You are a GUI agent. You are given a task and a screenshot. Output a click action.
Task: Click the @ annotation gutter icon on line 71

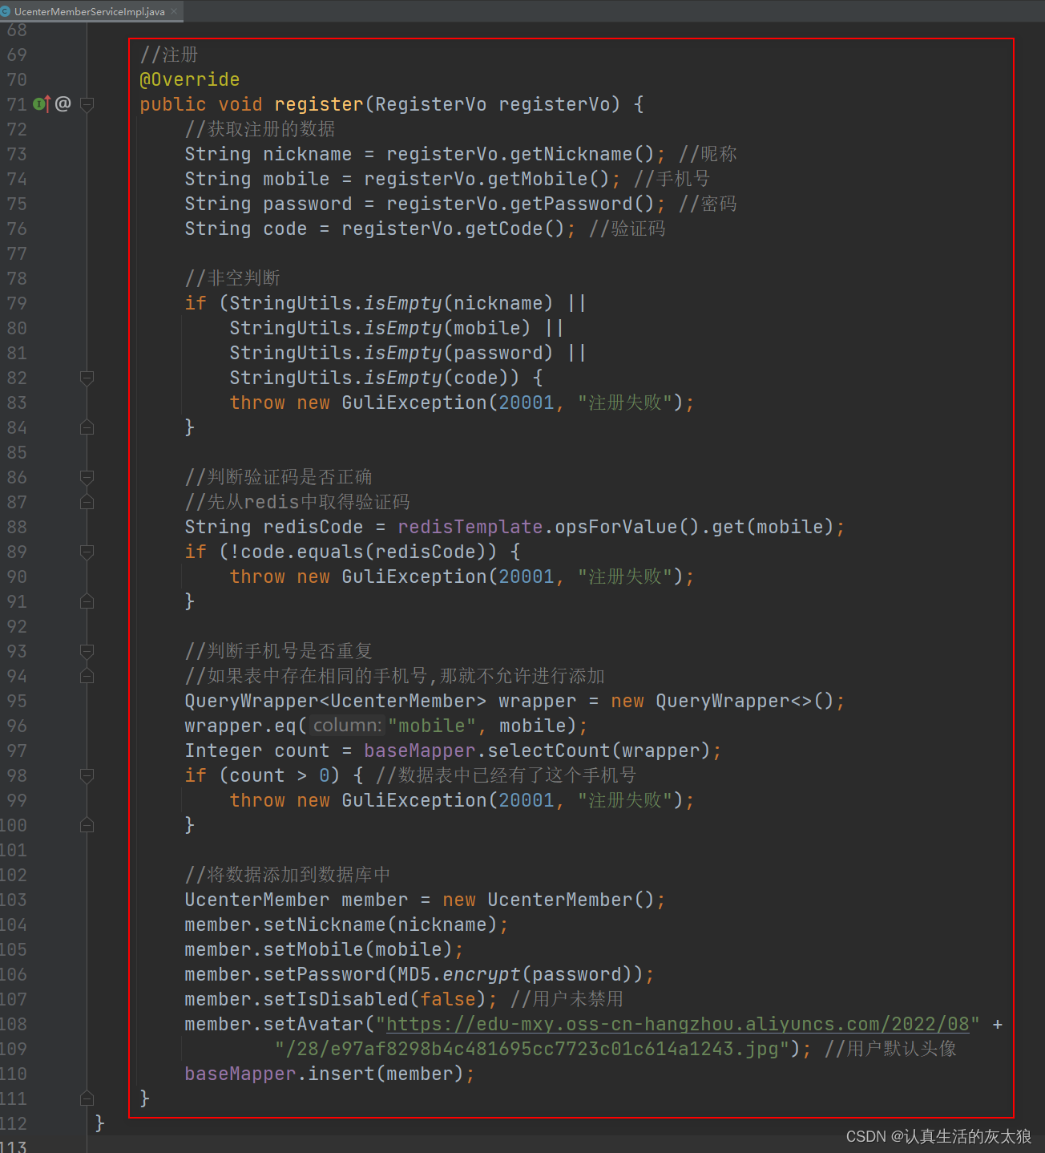63,103
